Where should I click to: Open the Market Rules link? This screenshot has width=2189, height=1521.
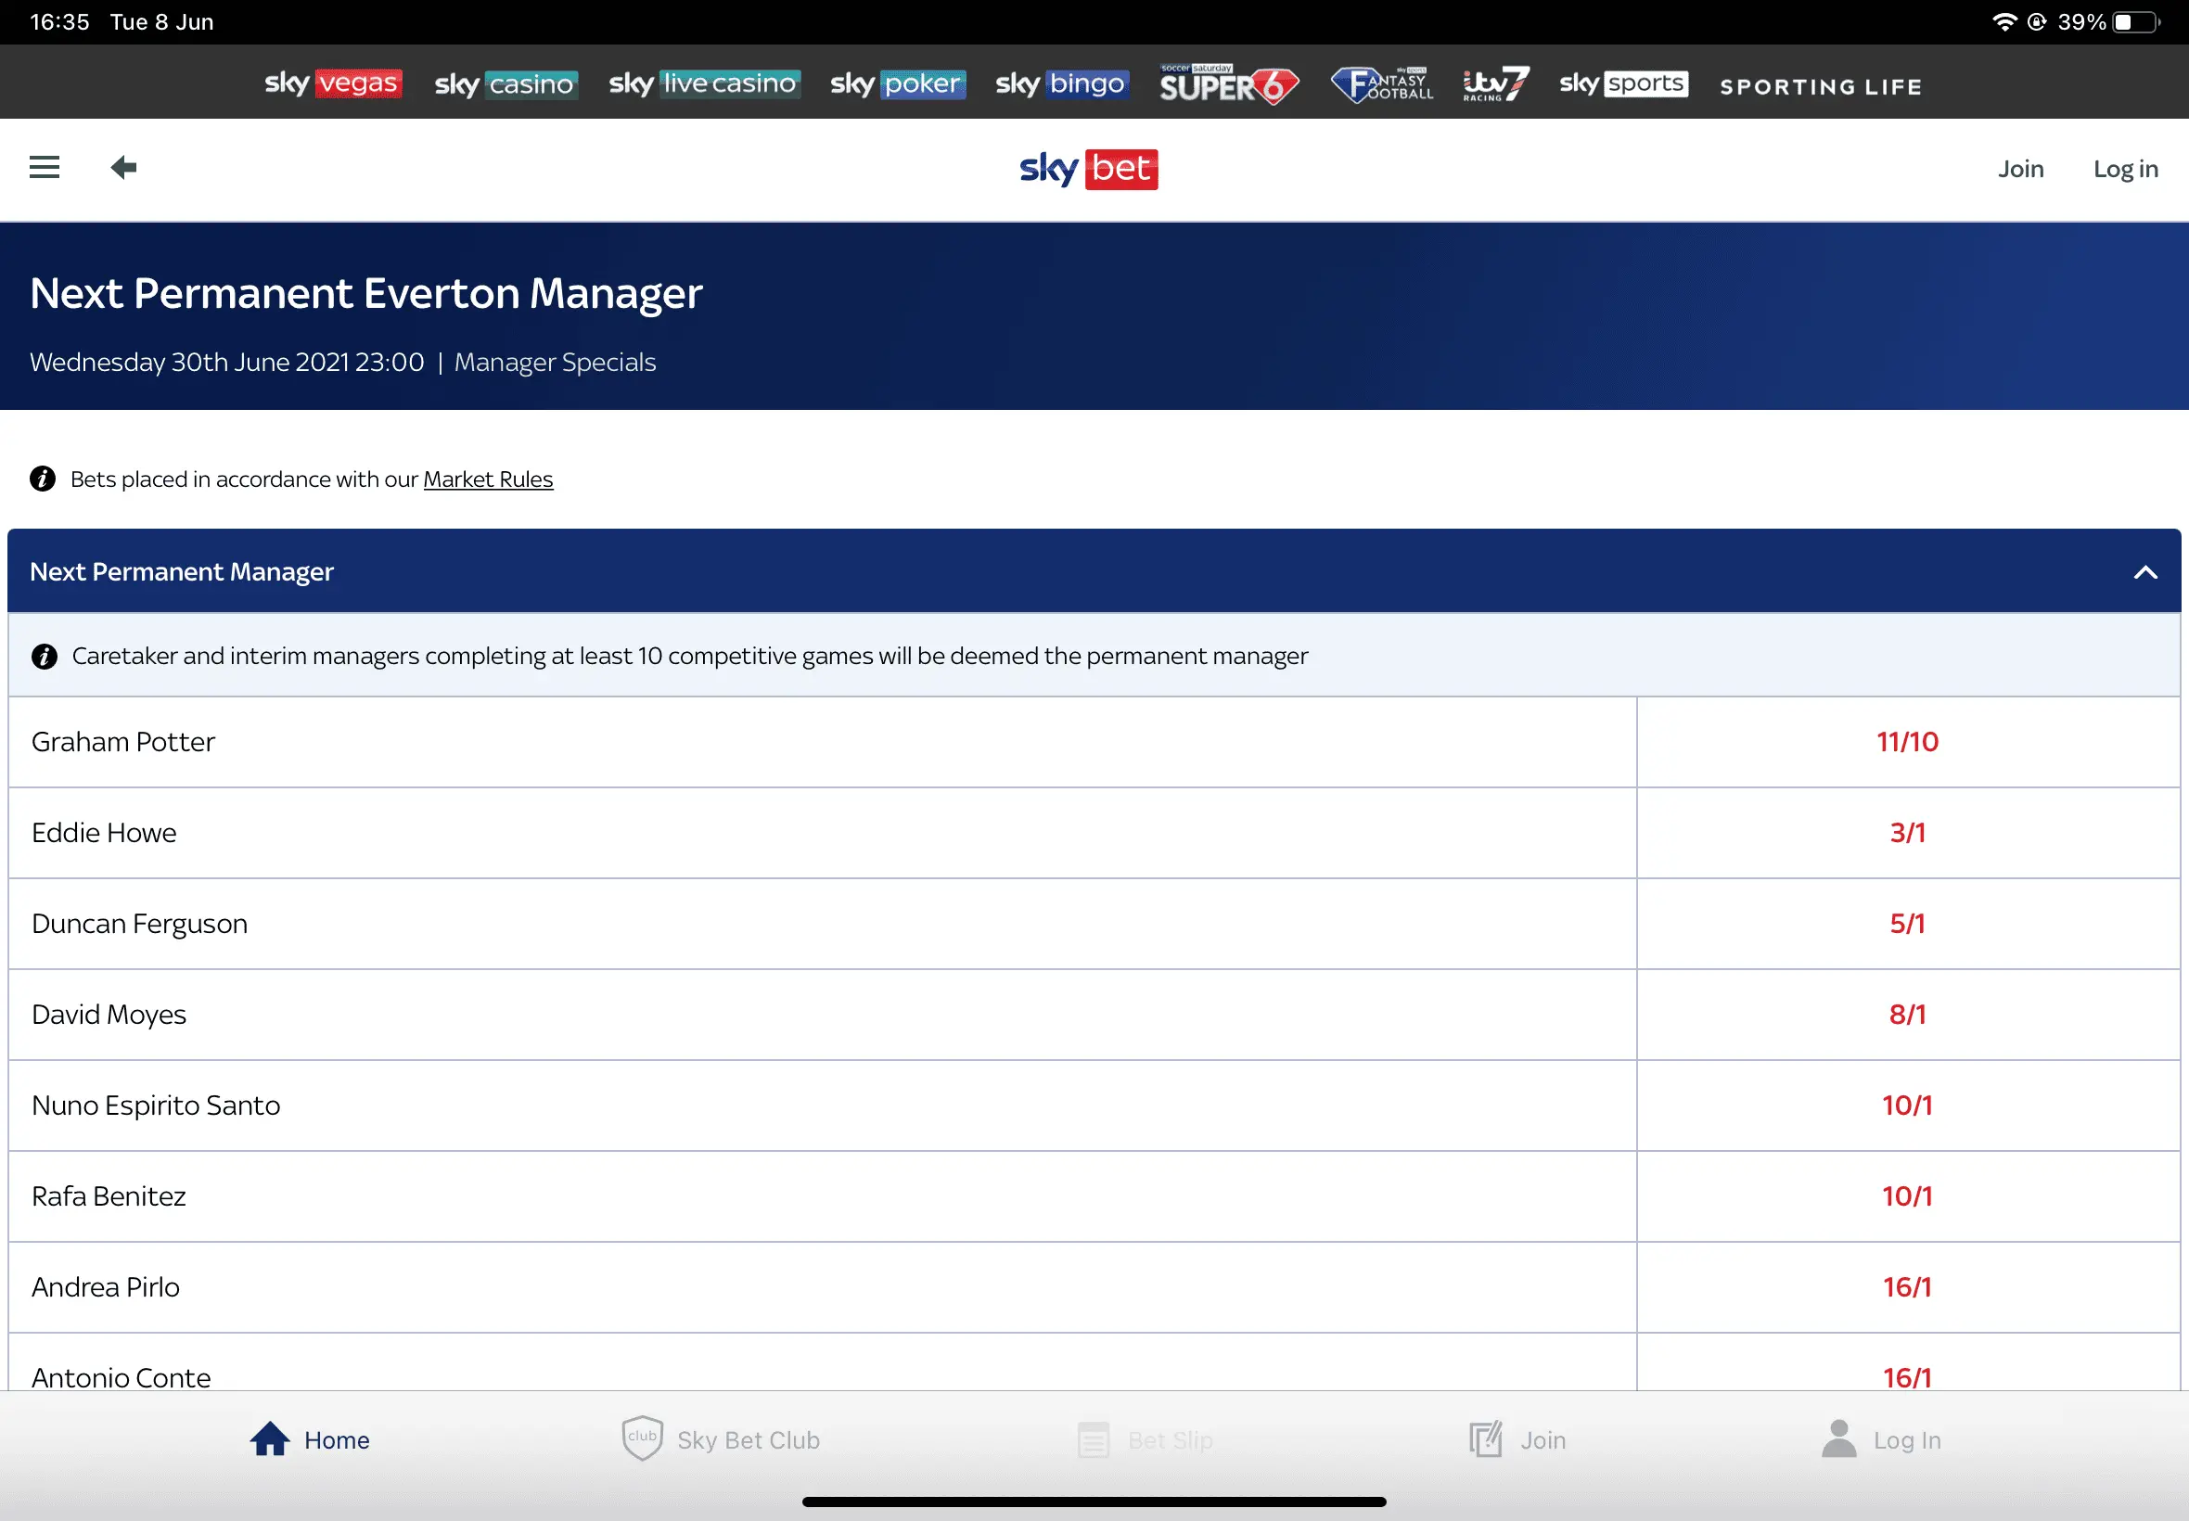(487, 479)
